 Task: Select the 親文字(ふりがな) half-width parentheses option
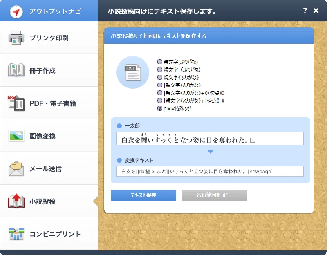[177, 62]
